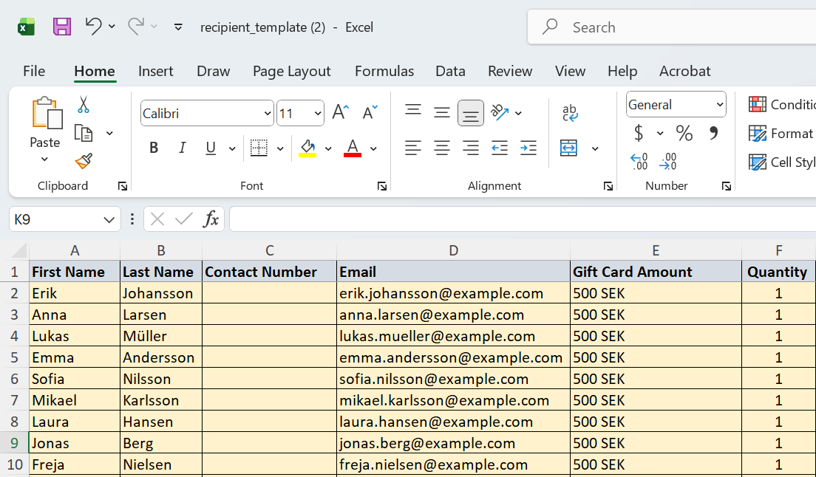The height and width of the screenshot is (477, 816).
Task: Click the Insert Function fx icon
Action: pos(211,219)
